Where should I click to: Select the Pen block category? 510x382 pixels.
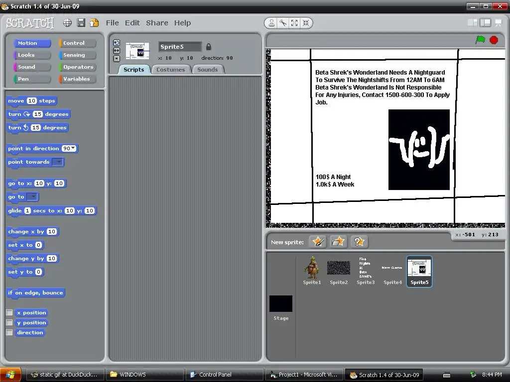pos(32,79)
